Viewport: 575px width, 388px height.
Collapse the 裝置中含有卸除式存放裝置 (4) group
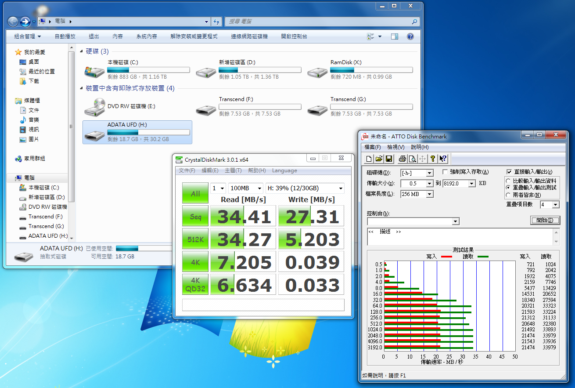pos(82,88)
